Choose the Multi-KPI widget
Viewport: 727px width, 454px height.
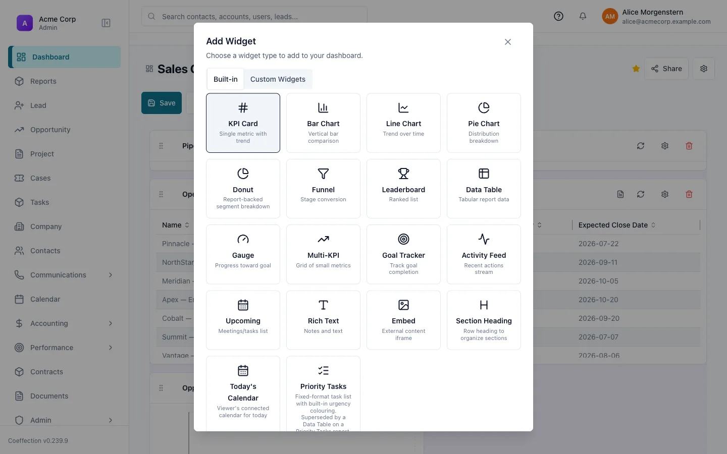(323, 254)
